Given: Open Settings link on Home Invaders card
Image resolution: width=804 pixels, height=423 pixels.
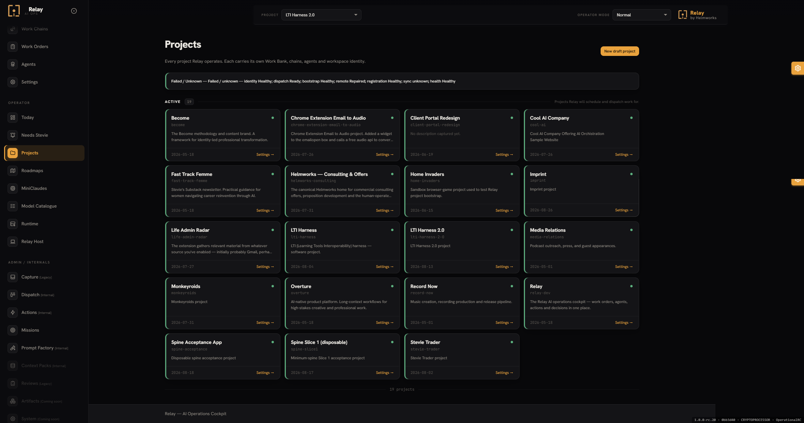Looking at the screenshot, I should pyautogui.click(x=504, y=211).
